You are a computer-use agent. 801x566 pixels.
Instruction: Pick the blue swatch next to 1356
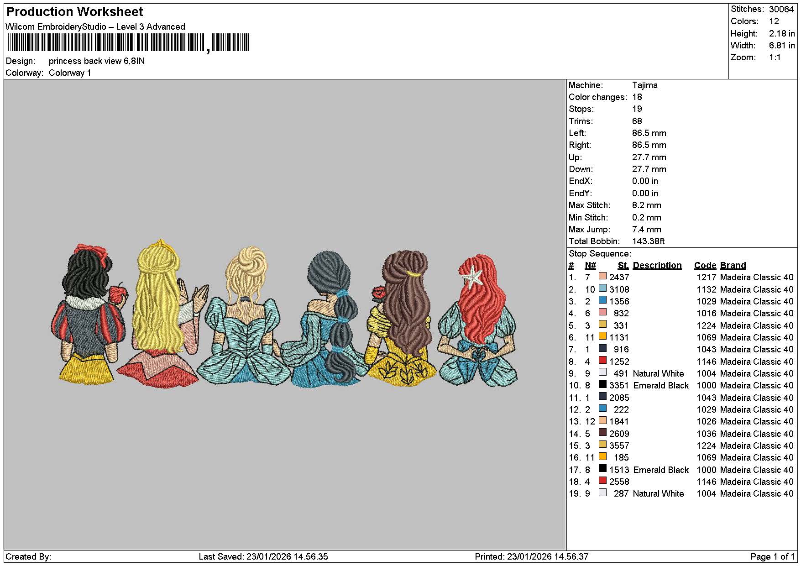pos(602,300)
